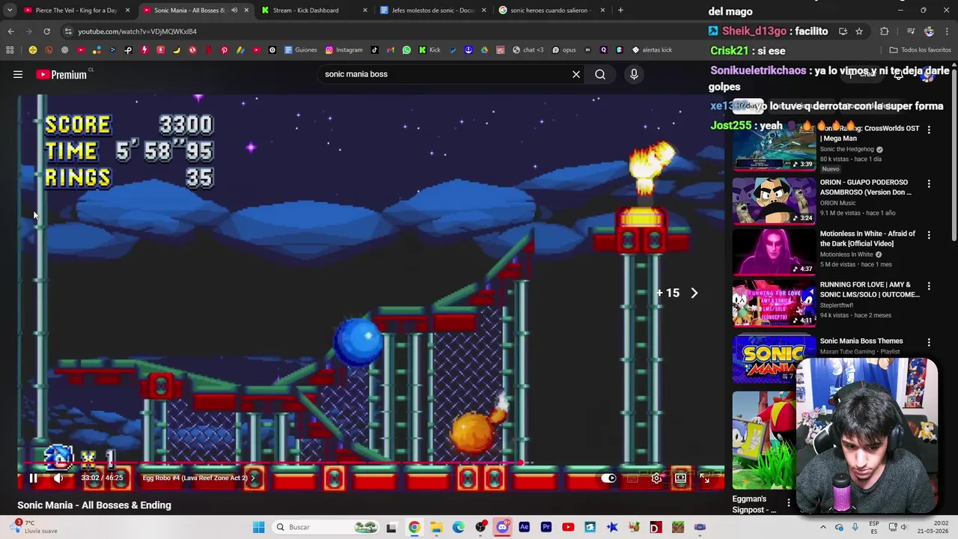Open YouTube hamburger guide menu
Image resolution: width=958 pixels, height=539 pixels.
click(18, 74)
